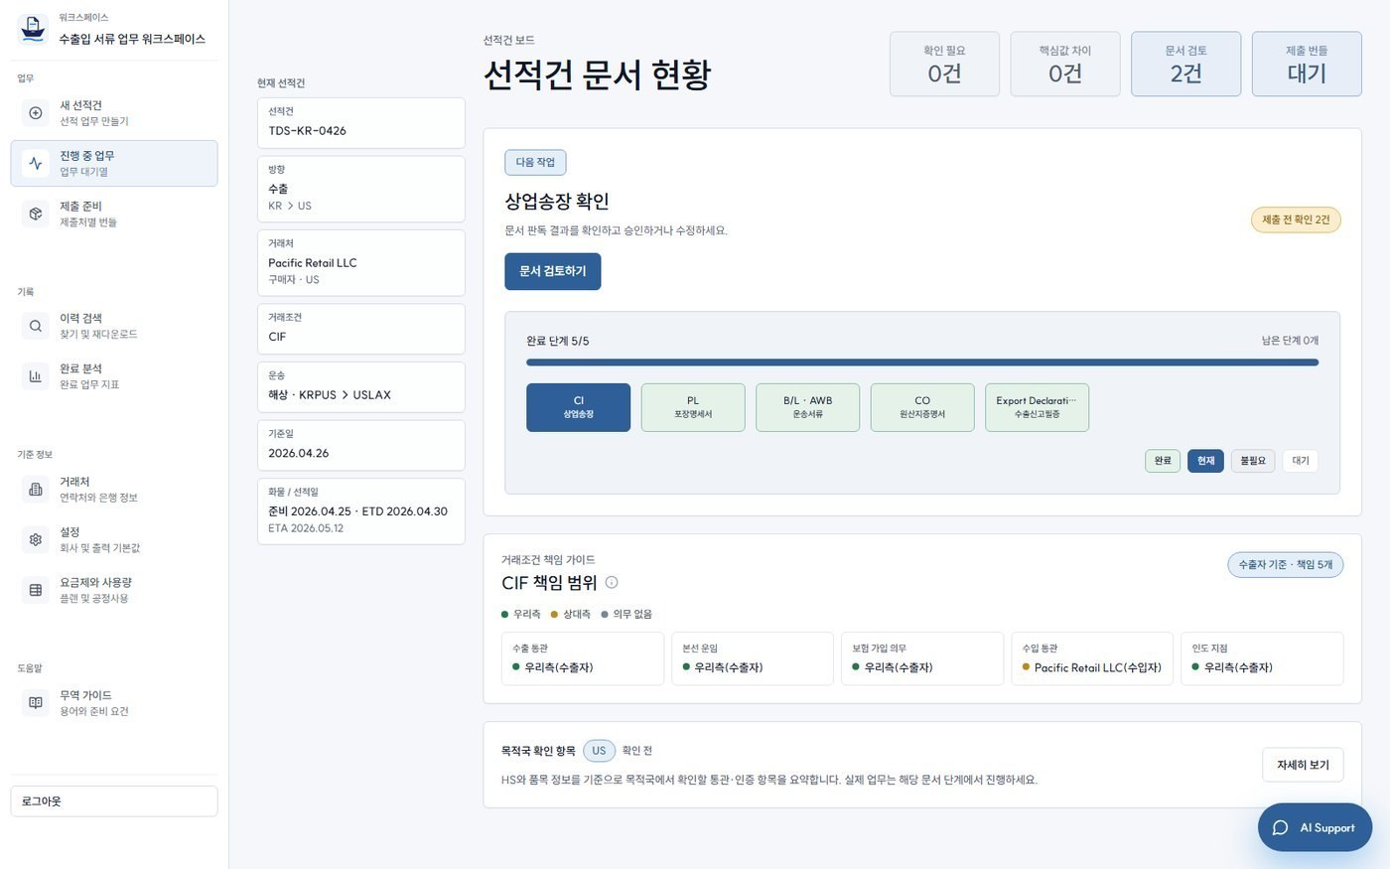Click the 거래조건 CIF card
This screenshot has height=869, width=1390.
click(361, 329)
